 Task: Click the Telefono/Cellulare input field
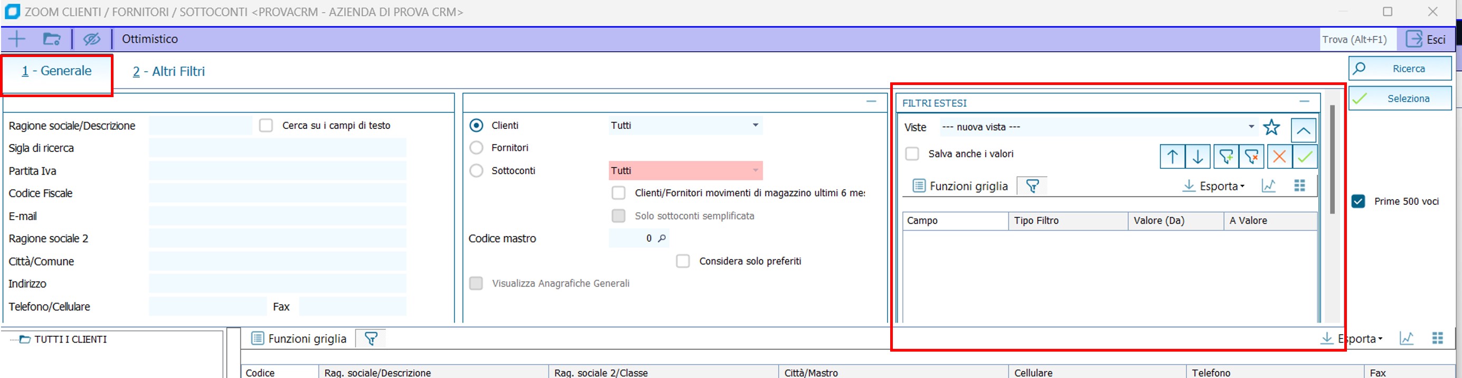click(207, 307)
